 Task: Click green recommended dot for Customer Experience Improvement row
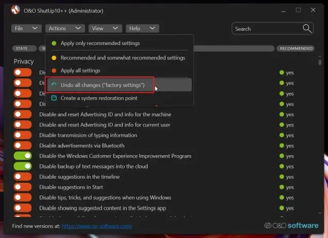(x=282, y=156)
